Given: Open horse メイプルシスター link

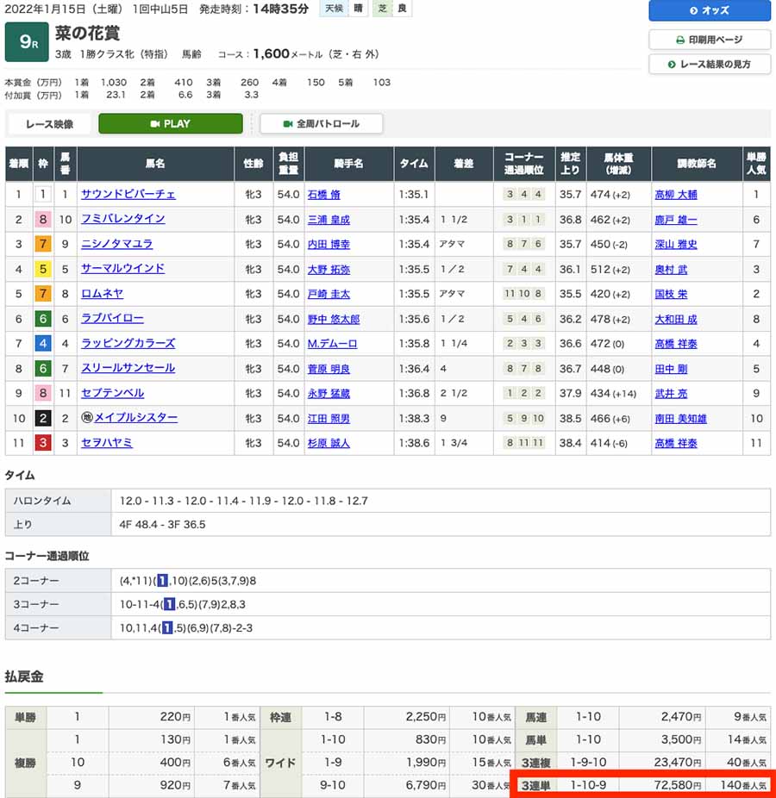Looking at the screenshot, I should [x=136, y=418].
